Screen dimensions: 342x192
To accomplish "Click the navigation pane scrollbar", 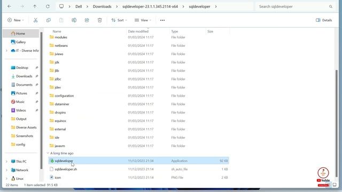I will tap(41, 100).
